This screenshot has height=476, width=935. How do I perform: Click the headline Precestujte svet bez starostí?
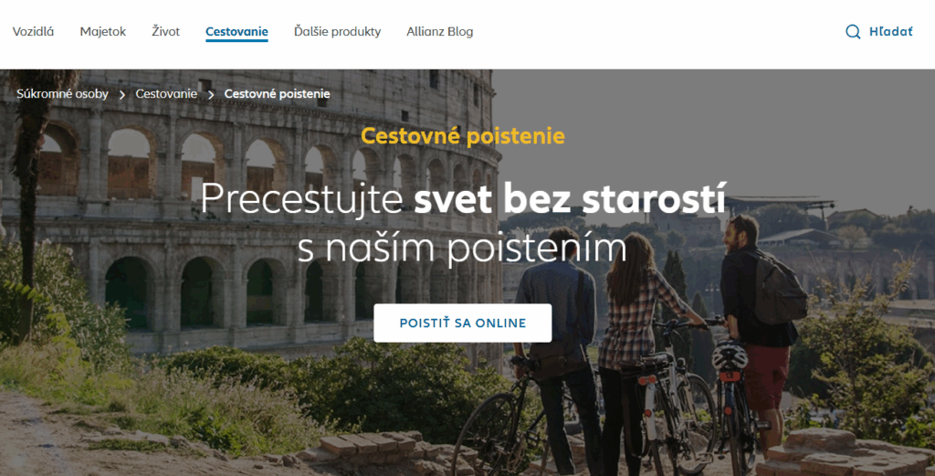click(463, 198)
